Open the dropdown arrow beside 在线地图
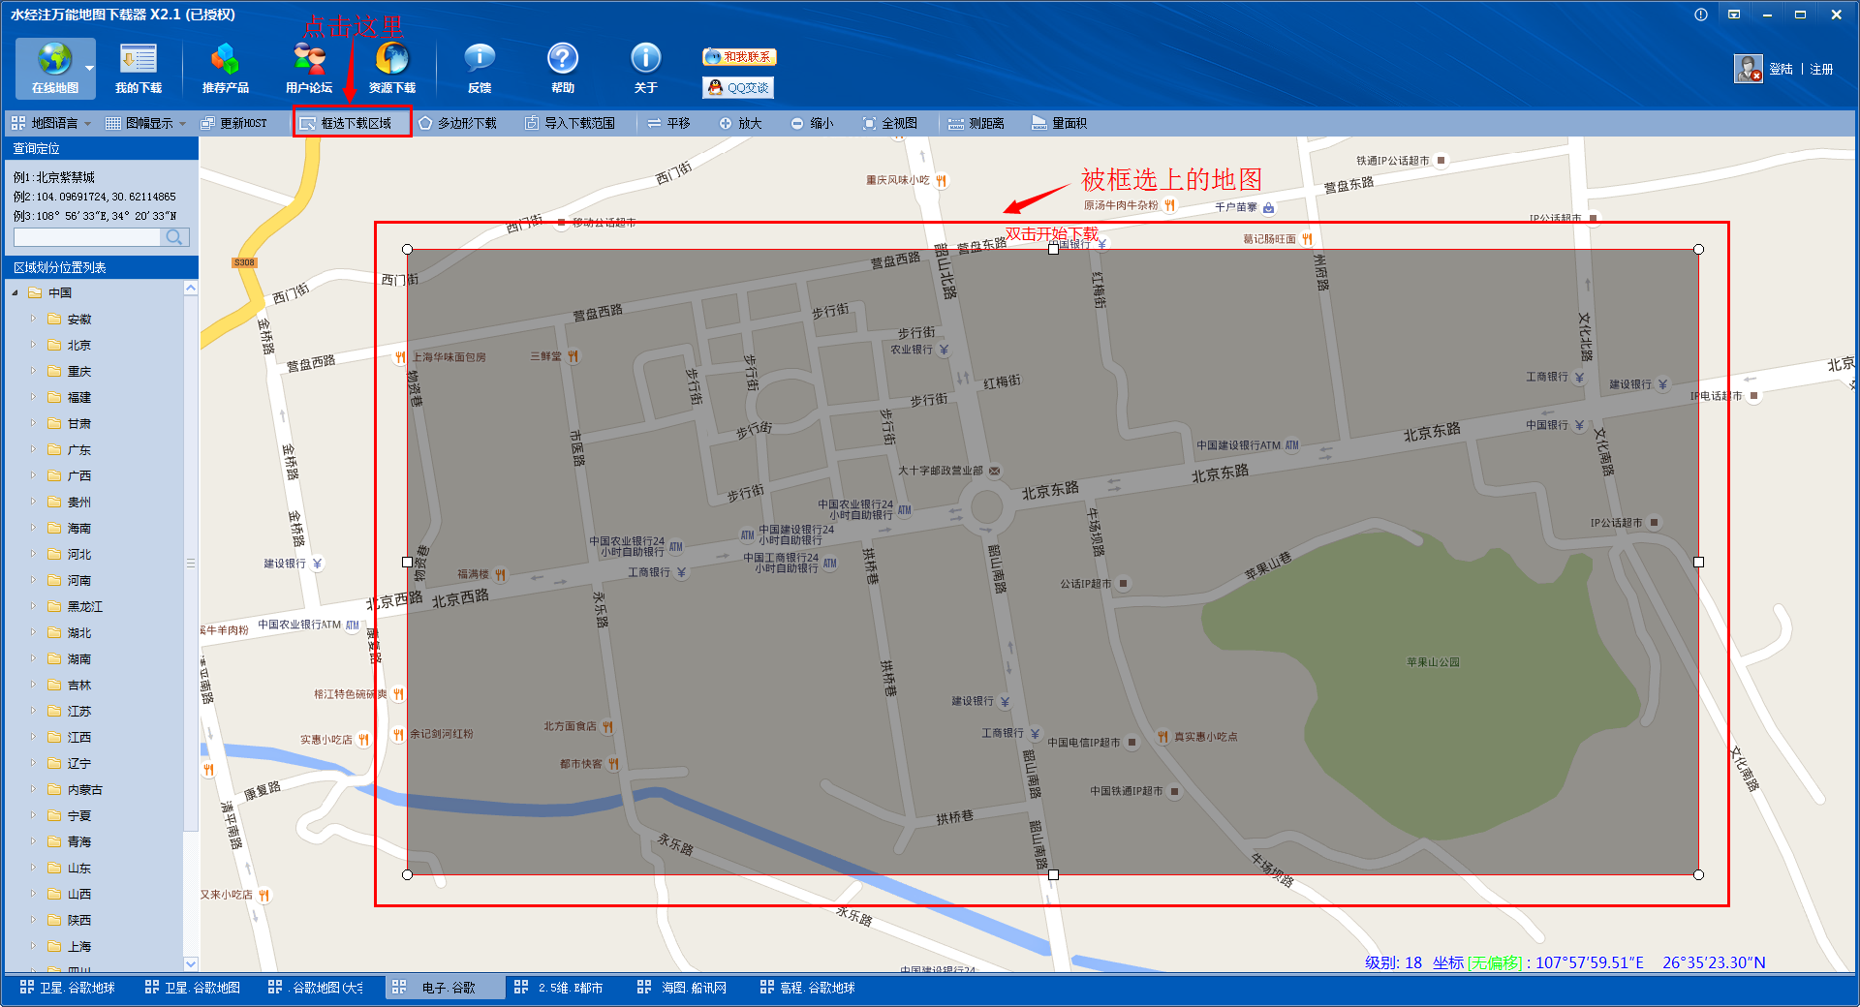Screen dimensions: 1860x1007 click(90, 68)
